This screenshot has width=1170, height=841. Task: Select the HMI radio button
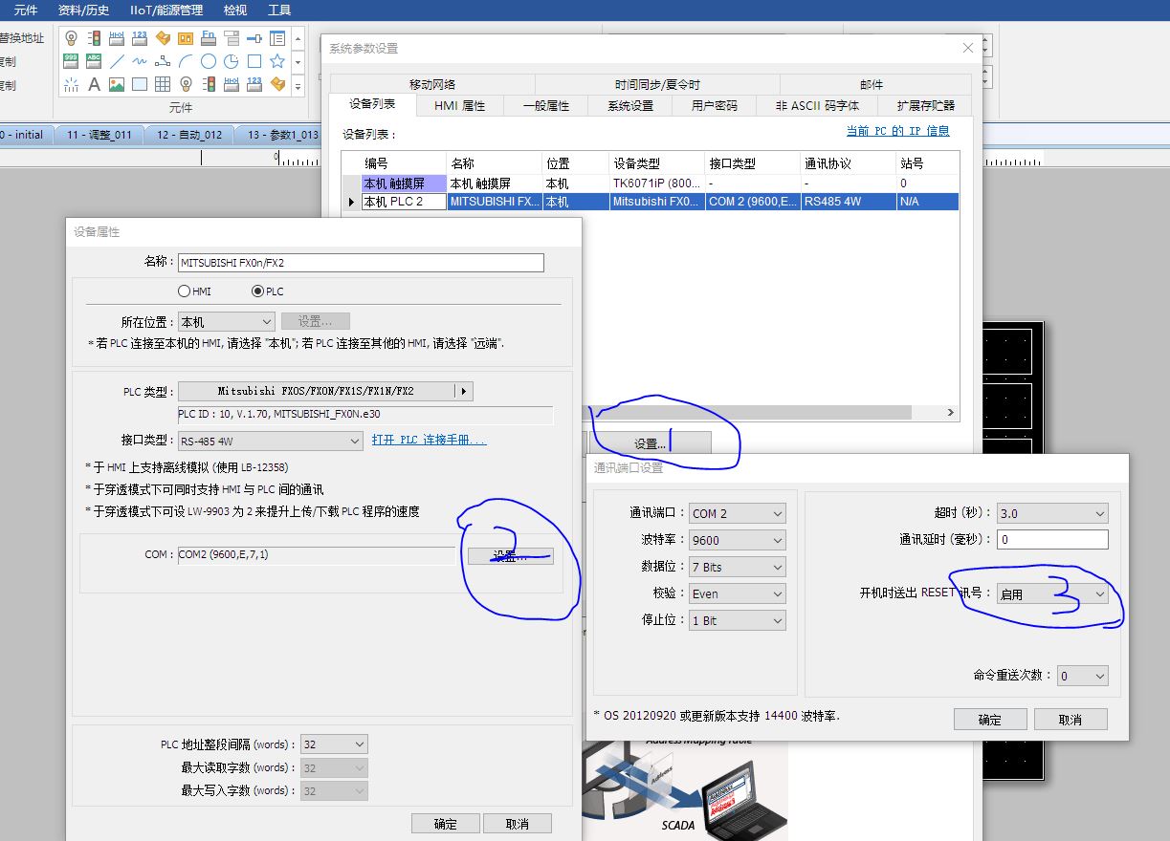[185, 291]
